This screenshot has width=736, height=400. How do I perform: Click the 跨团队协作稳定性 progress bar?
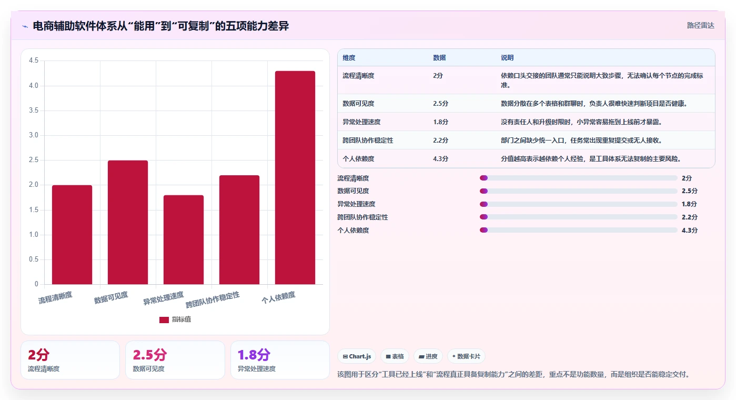pyautogui.click(x=578, y=217)
